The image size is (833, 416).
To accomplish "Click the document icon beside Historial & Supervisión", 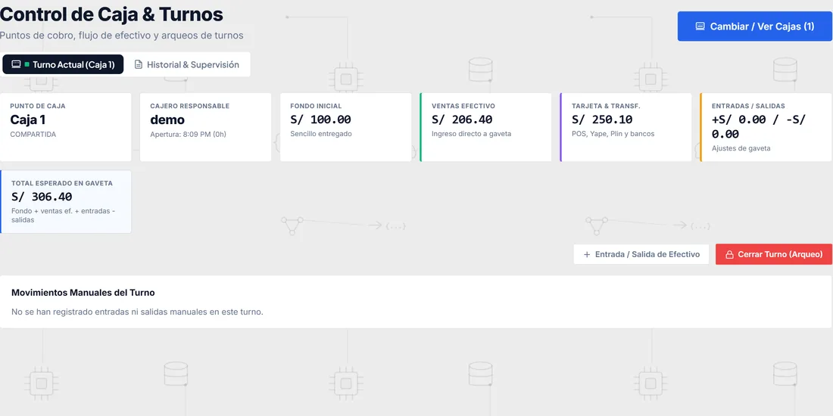I will [139, 64].
